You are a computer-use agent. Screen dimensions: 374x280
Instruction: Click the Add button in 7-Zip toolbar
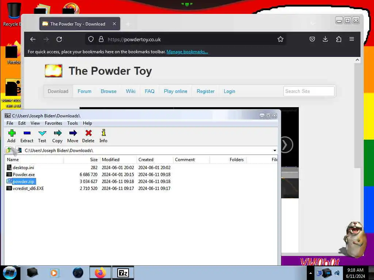[x=11, y=136]
